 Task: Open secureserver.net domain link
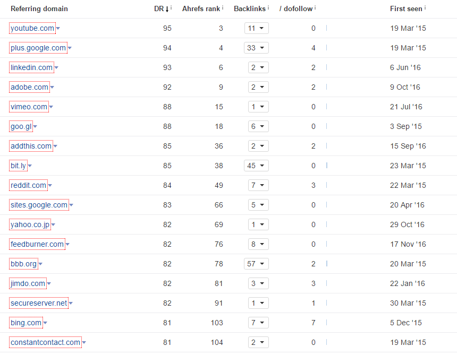[39, 303]
